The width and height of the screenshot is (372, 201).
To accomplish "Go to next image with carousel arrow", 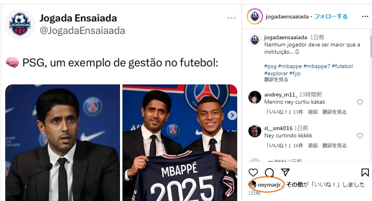I will (232, 115).
